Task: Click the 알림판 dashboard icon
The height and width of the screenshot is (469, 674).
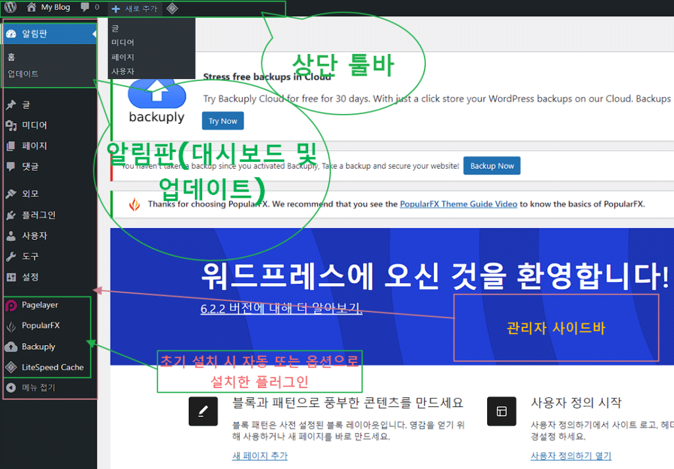Action: (x=11, y=34)
